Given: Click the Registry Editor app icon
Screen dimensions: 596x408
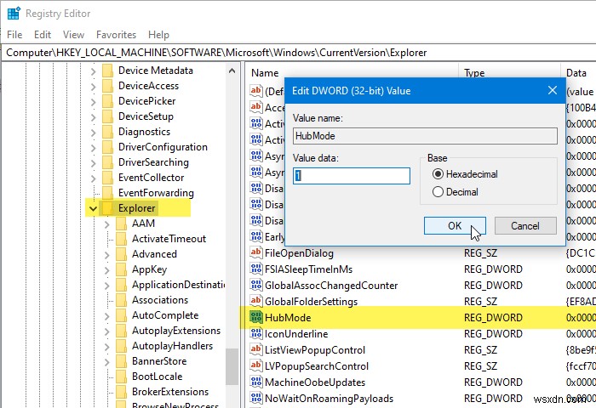Looking at the screenshot, I should pyautogui.click(x=14, y=14).
